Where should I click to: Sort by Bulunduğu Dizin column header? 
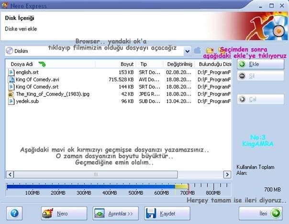point(213,64)
